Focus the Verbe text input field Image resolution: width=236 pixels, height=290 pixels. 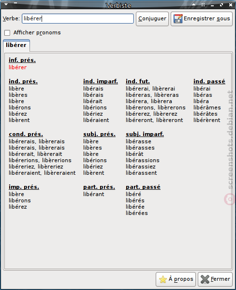click(x=78, y=19)
